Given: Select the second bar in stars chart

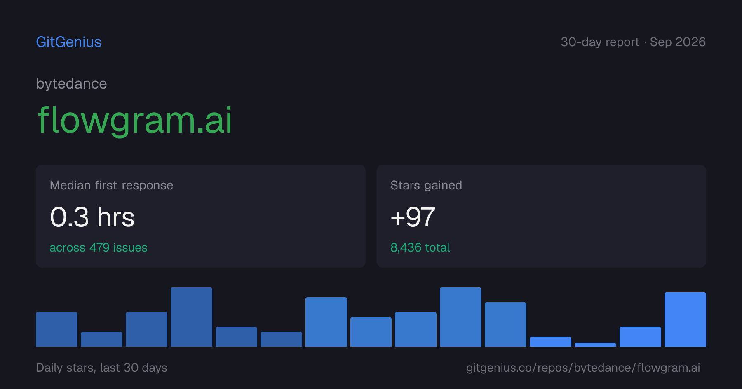Looking at the screenshot, I should tap(101, 339).
